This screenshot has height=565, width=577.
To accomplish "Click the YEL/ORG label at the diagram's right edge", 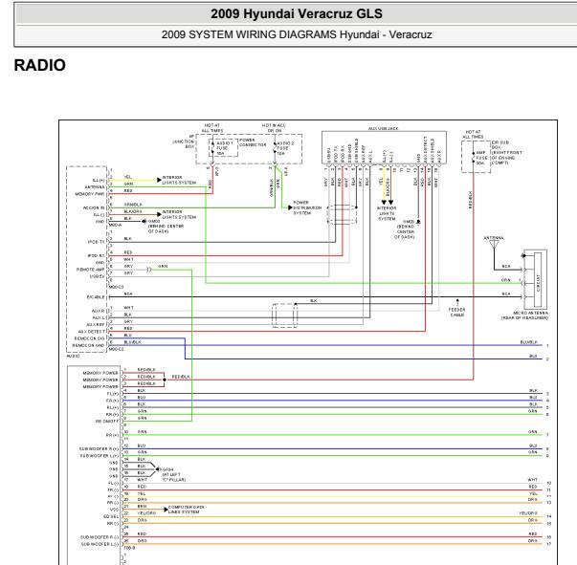I will pyautogui.click(x=528, y=512).
